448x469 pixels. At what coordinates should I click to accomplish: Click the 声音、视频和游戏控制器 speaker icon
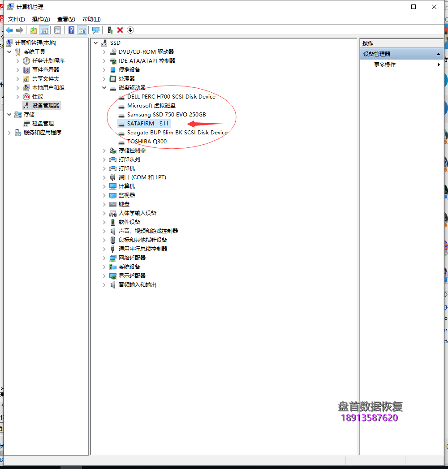point(113,231)
